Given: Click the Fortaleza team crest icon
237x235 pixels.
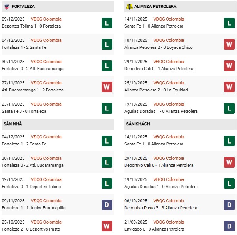Looking at the screenshot, I should point(7,7).
